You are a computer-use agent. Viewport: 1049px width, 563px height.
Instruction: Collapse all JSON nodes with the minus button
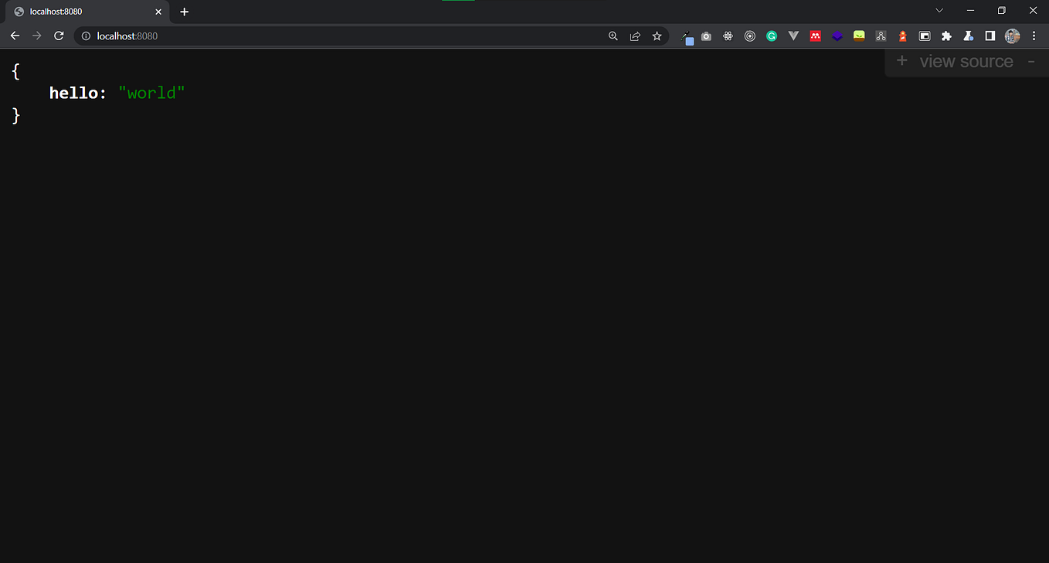pos(1031,61)
